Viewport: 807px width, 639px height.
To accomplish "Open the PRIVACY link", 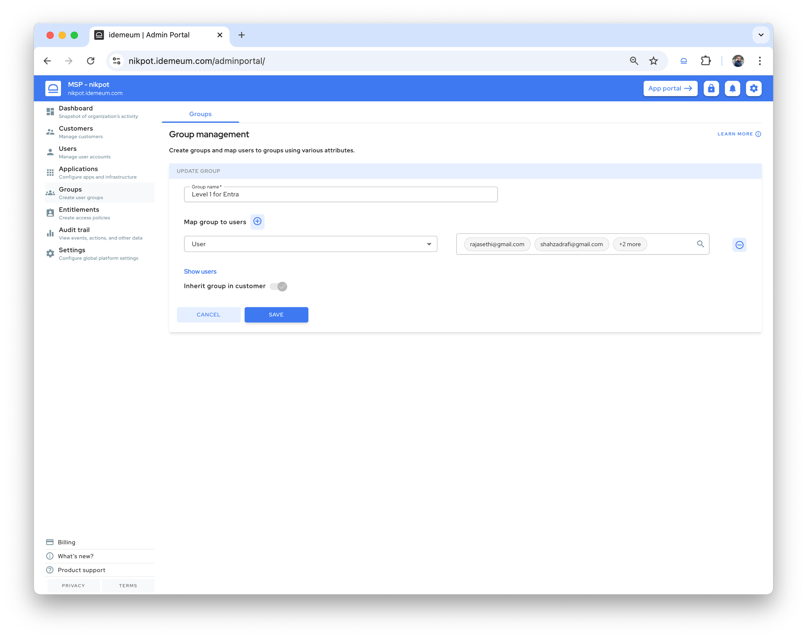I will point(73,585).
